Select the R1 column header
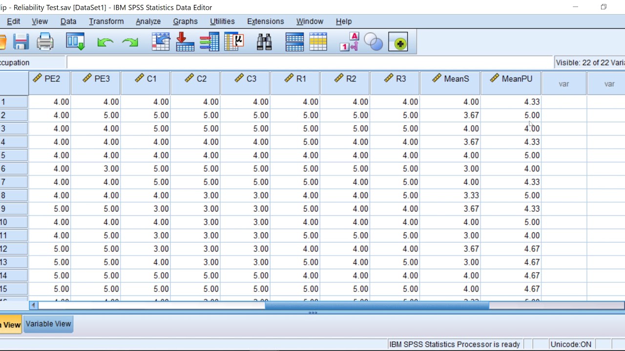 pos(295,83)
